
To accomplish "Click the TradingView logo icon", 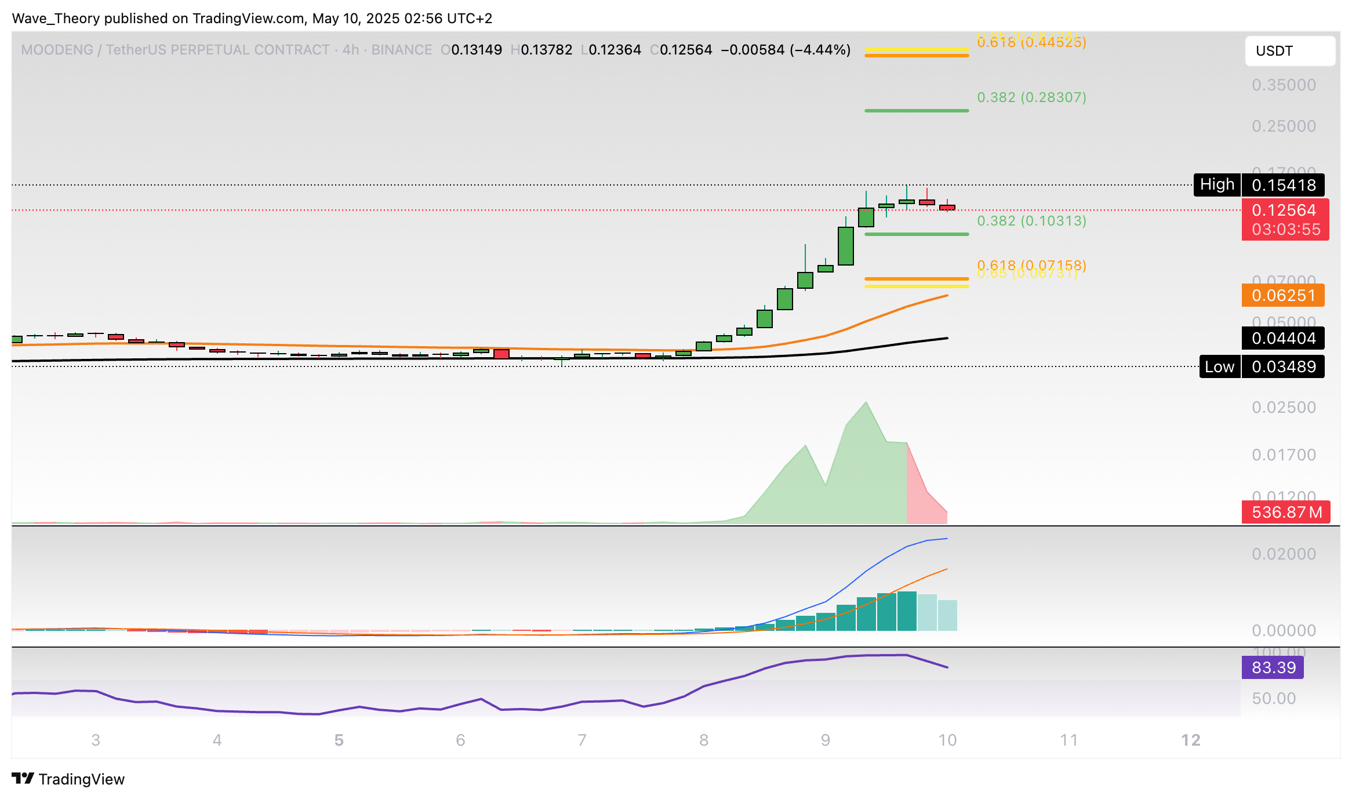I will (23, 778).
